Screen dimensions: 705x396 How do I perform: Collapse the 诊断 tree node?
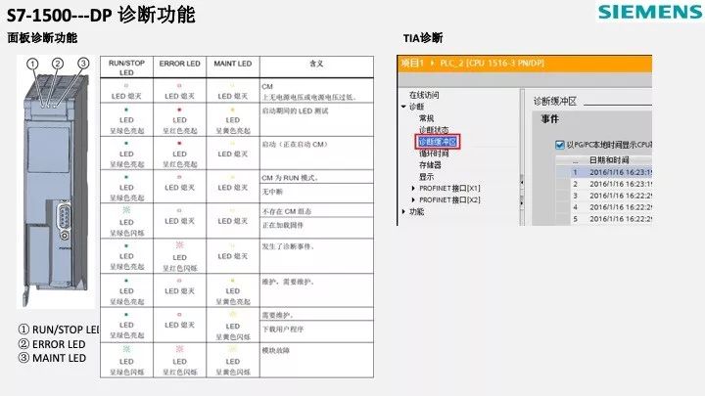pyautogui.click(x=403, y=107)
